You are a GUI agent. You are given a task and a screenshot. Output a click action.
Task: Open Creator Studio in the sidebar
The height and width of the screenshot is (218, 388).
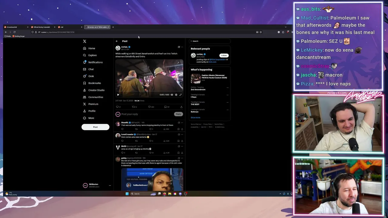94,90
